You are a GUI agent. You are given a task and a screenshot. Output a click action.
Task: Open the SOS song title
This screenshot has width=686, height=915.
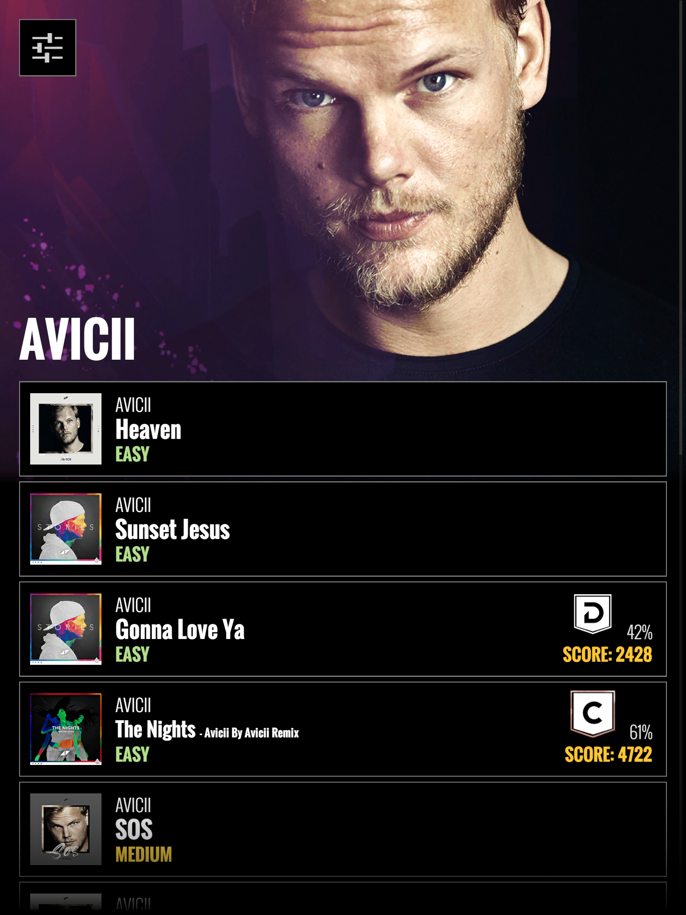click(134, 830)
